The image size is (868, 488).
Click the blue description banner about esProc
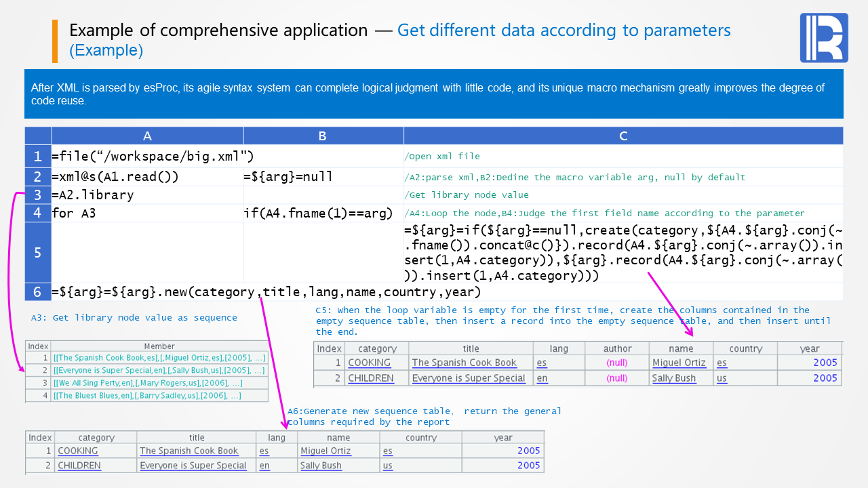pos(433,94)
